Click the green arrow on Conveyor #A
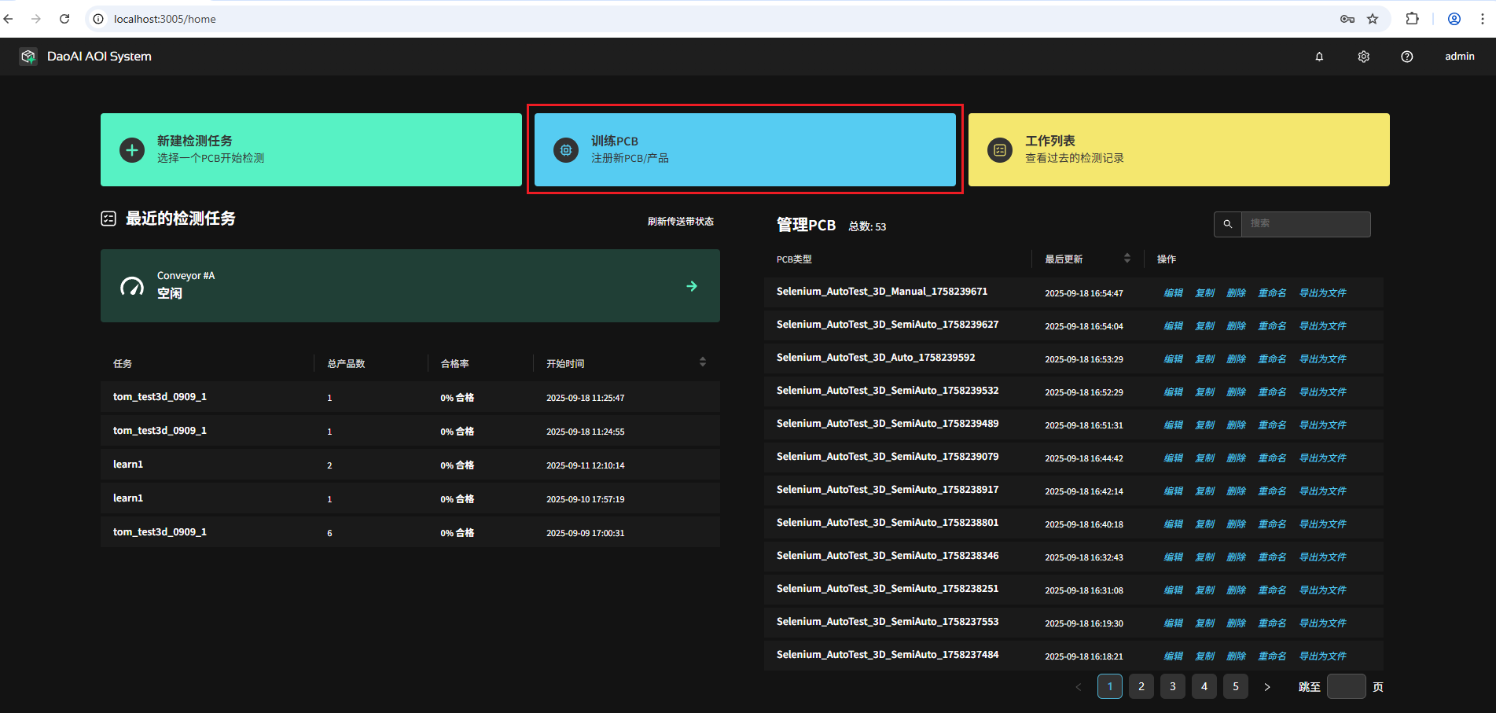The image size is (1496, 713). point(692,286)
